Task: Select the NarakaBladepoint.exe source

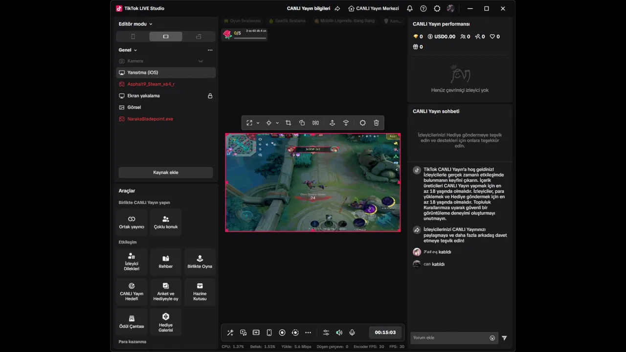Action: [166, 119]
